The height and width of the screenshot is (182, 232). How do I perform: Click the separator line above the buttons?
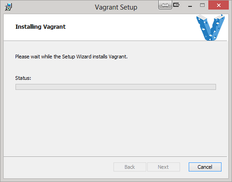(x=115, y=156)
